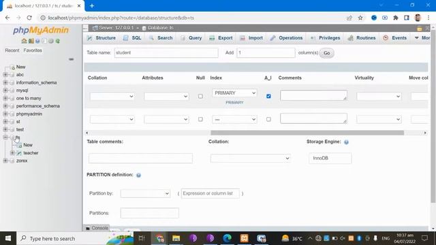
Task: Open the PRIMARY index dropdown
Action: coord(234,93)
